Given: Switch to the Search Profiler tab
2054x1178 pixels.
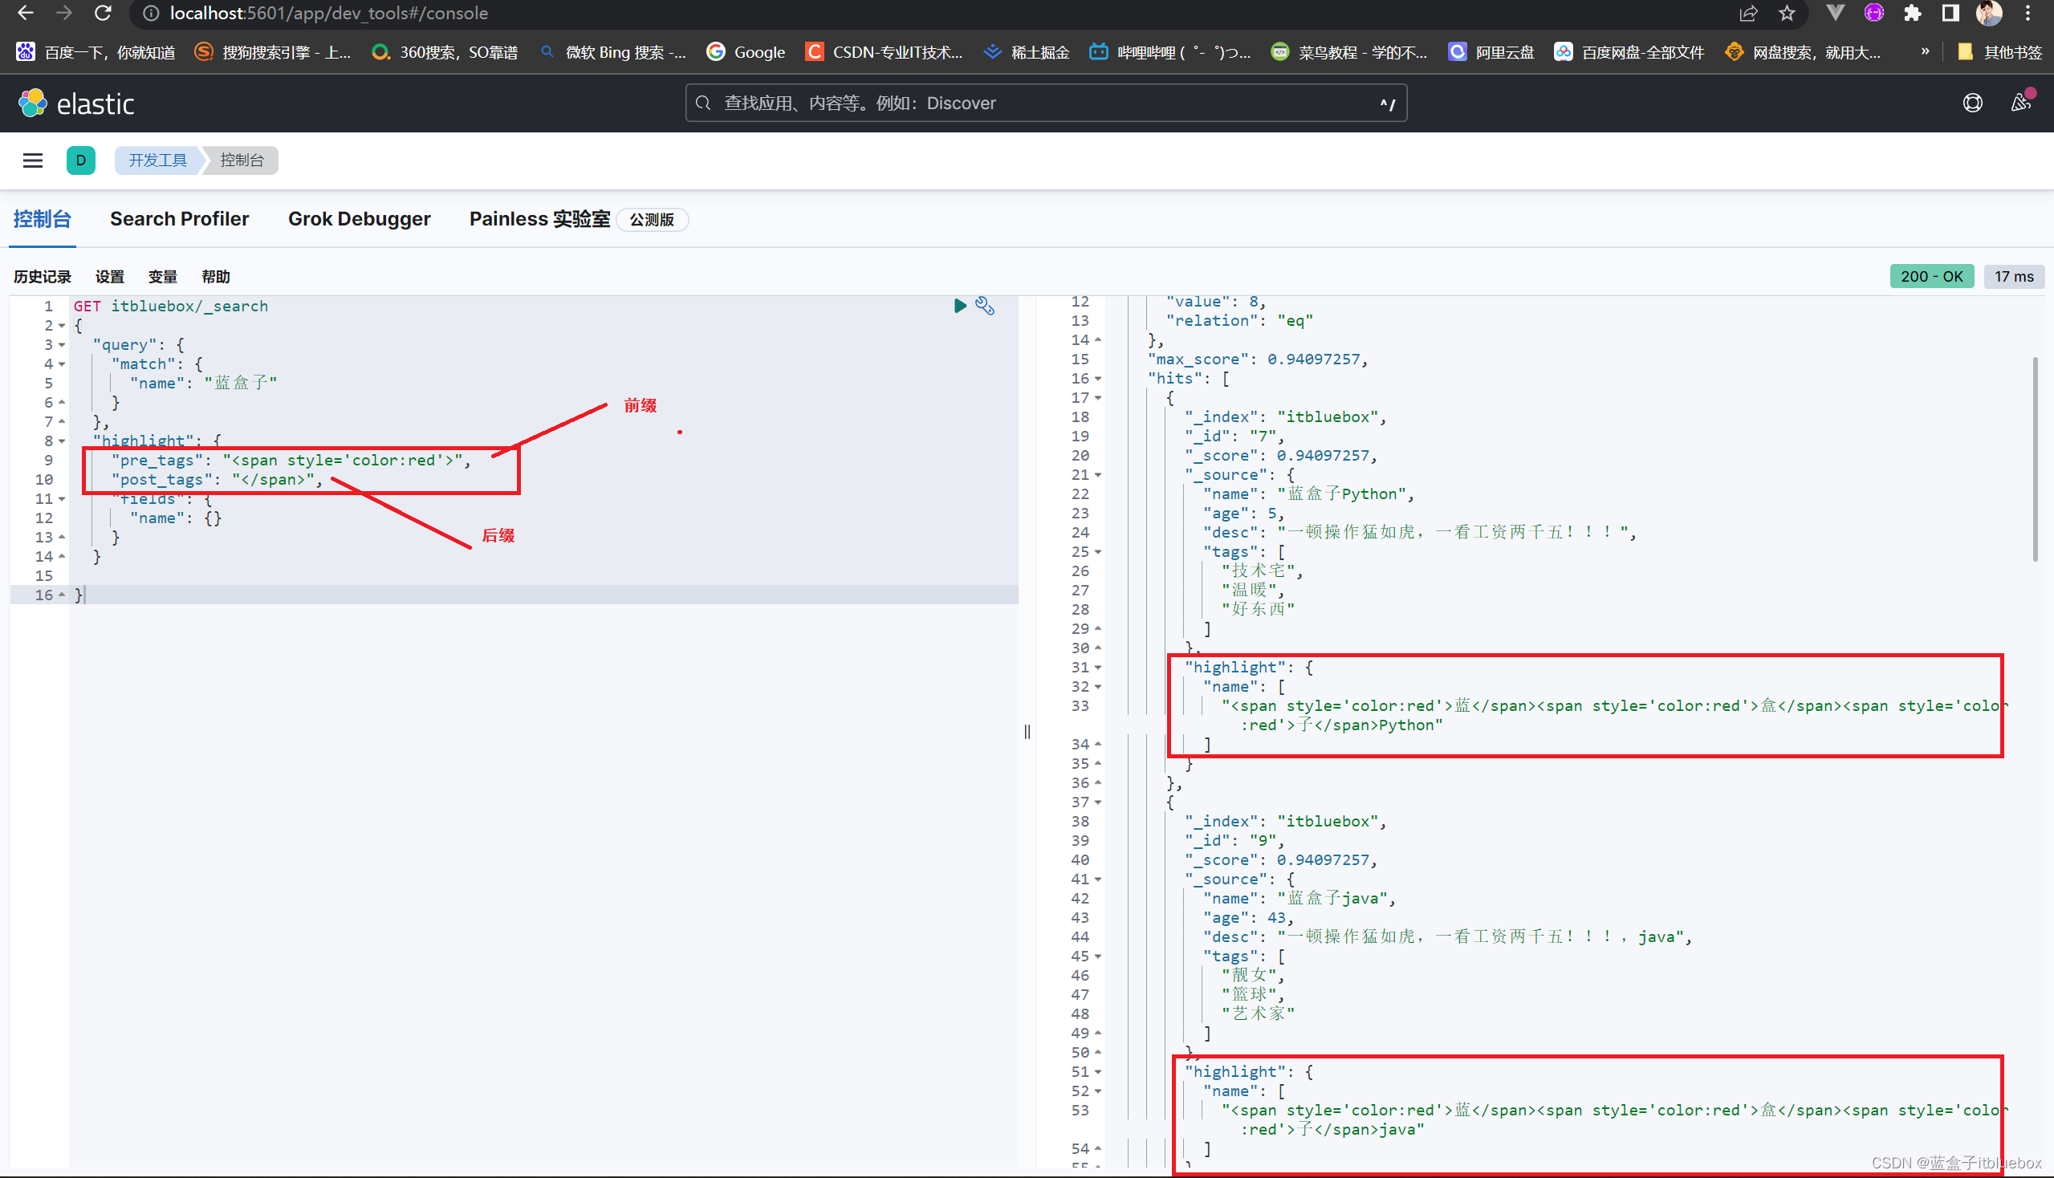Looking at the screenshot, I should pyautogui.click(x=179, y=219).
